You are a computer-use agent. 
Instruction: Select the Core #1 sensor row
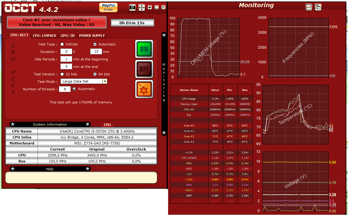(211, 131)
